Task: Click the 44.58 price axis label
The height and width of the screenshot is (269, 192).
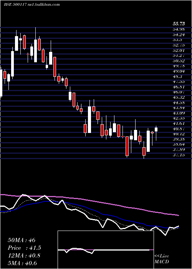Action: pyautogui.click(x=179, y=103)
